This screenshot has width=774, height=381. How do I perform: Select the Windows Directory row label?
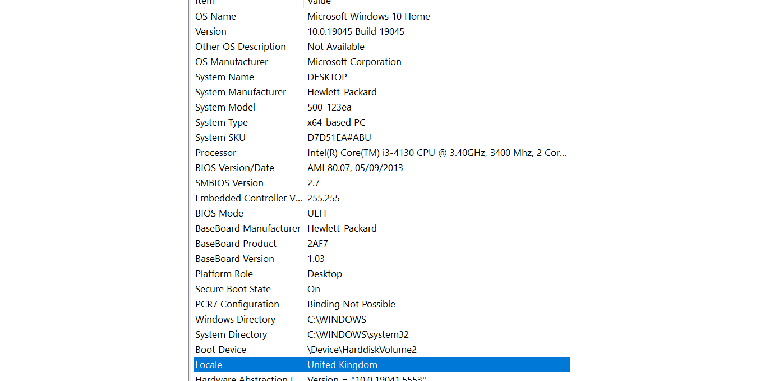[x=235, y=319]
